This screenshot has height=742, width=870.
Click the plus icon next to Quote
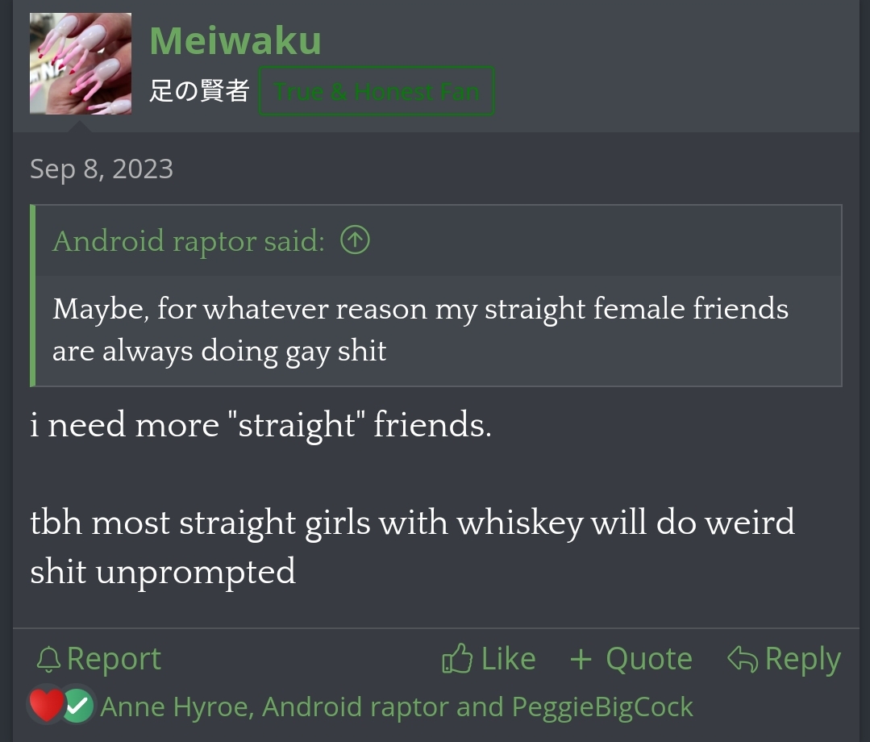pyautogui.click(x=581, y=660)
